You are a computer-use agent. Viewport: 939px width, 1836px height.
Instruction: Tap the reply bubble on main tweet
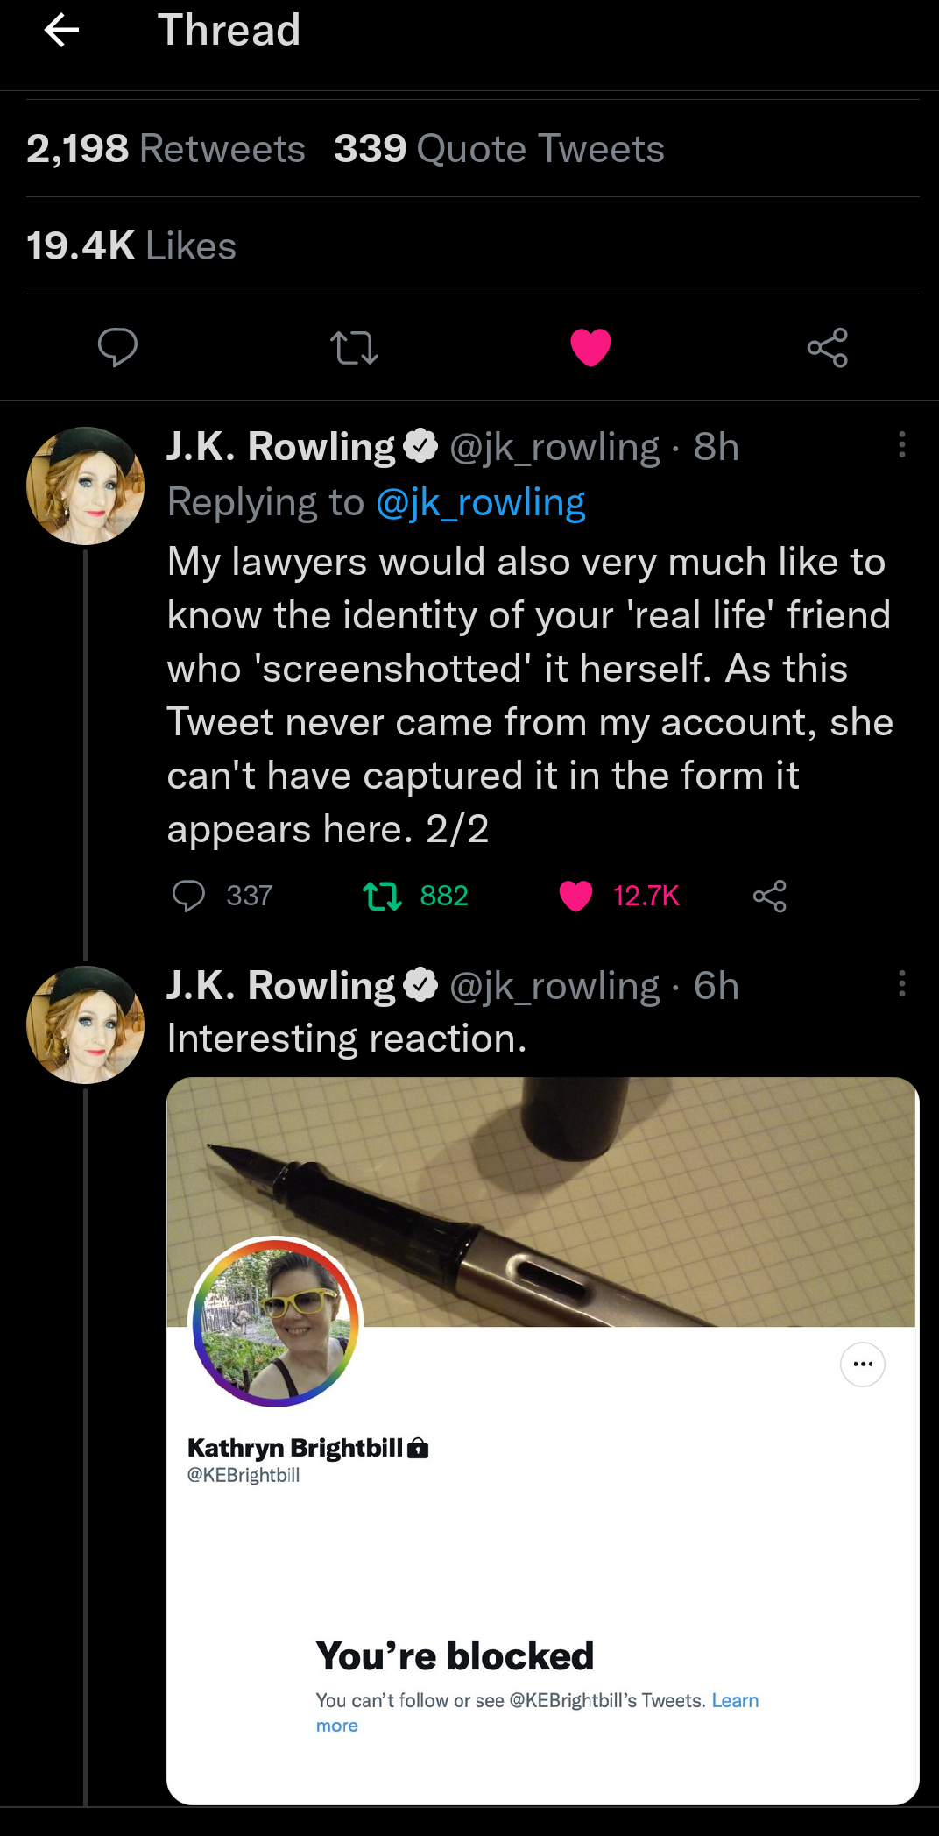click(x=117, y=347)
